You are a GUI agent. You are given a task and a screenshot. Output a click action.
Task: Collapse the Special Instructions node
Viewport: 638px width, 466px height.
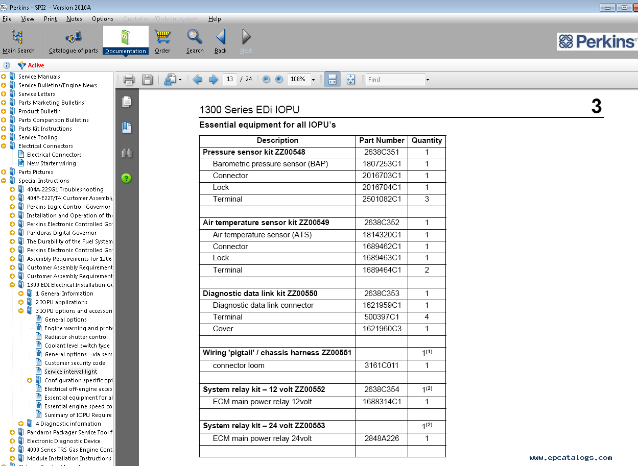tap(4, 181)
